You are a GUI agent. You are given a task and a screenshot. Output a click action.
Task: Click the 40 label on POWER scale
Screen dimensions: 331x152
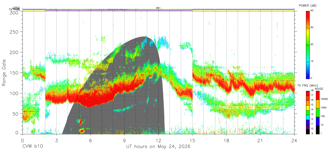point(312,10)
